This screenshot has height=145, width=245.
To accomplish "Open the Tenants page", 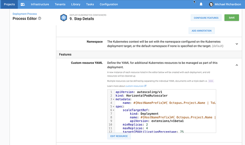I will [x=60, y=4].
